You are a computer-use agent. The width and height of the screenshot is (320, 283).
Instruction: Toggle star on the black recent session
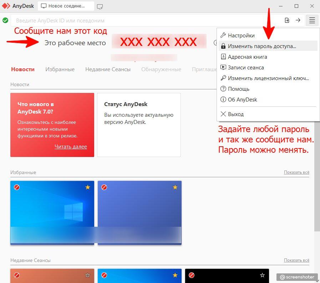[x=263, y=275]
